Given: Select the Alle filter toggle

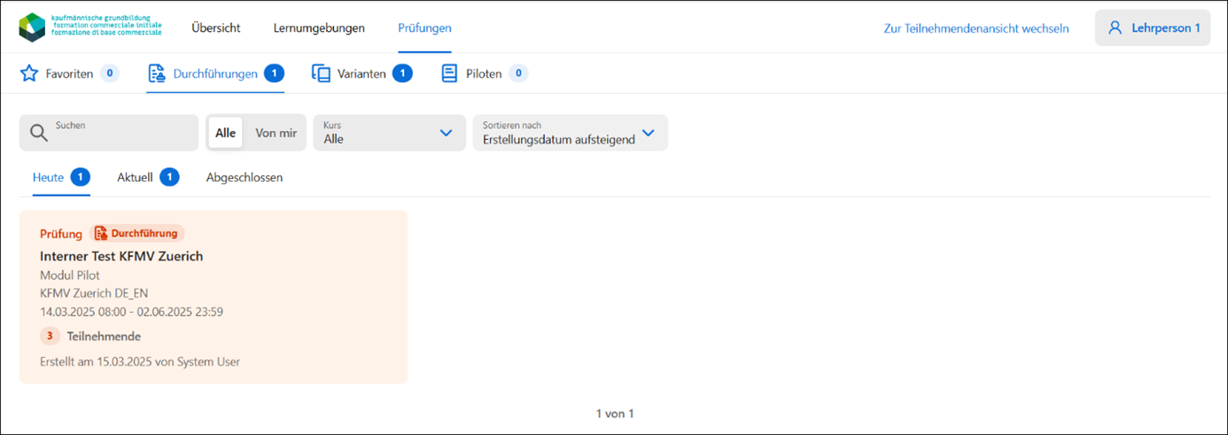Looking at the screenshot, I should pyautogui.click(x=225, y=133).
